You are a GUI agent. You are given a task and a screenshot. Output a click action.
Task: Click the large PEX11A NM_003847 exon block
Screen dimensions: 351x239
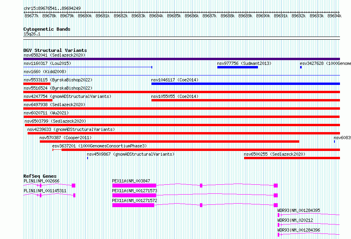tap(134, 186)
